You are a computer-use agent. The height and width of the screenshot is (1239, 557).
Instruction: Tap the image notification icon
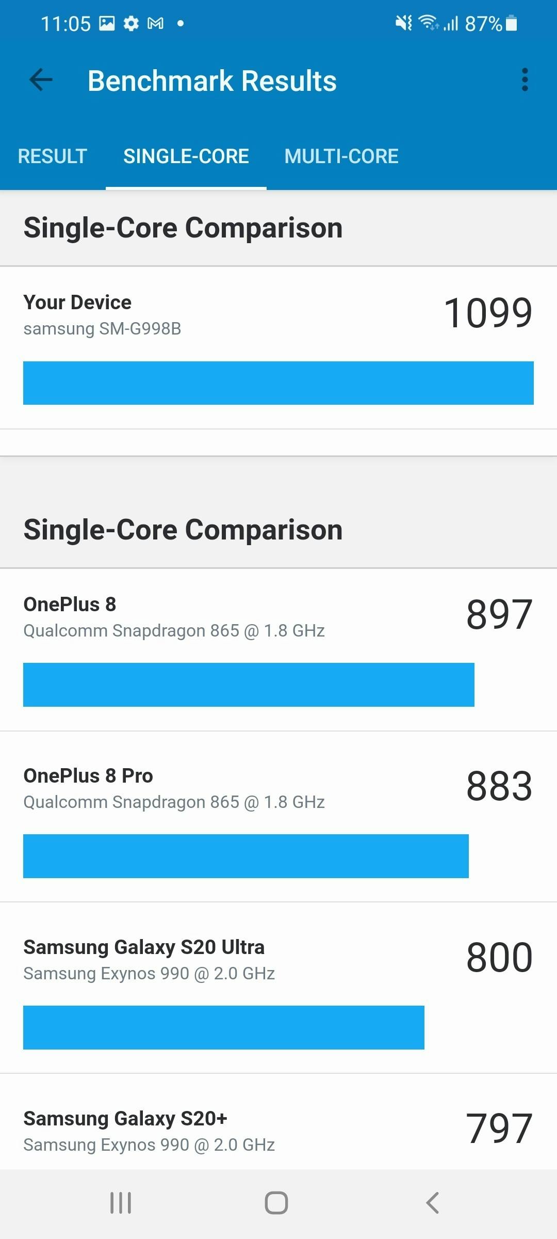click(107, 23)
